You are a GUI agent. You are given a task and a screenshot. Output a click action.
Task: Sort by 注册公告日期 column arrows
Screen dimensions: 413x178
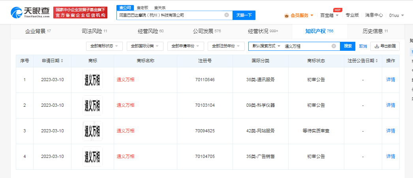point(376,61)
